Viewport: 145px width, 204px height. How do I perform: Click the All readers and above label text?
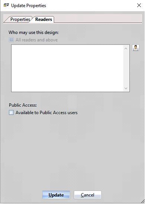[x=37, y=40]
